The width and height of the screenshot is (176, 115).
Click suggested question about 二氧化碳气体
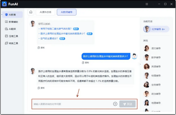[56, 29]
